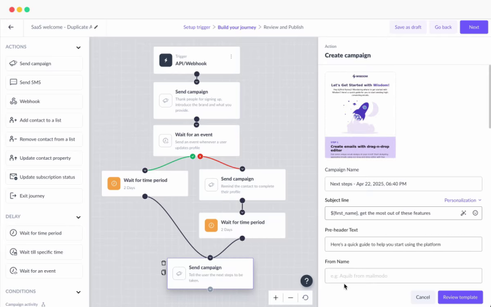Viewport: 491px width, 307px height.
Task: Select Send campaign megaphone icon in Actions
Action: 13,64
